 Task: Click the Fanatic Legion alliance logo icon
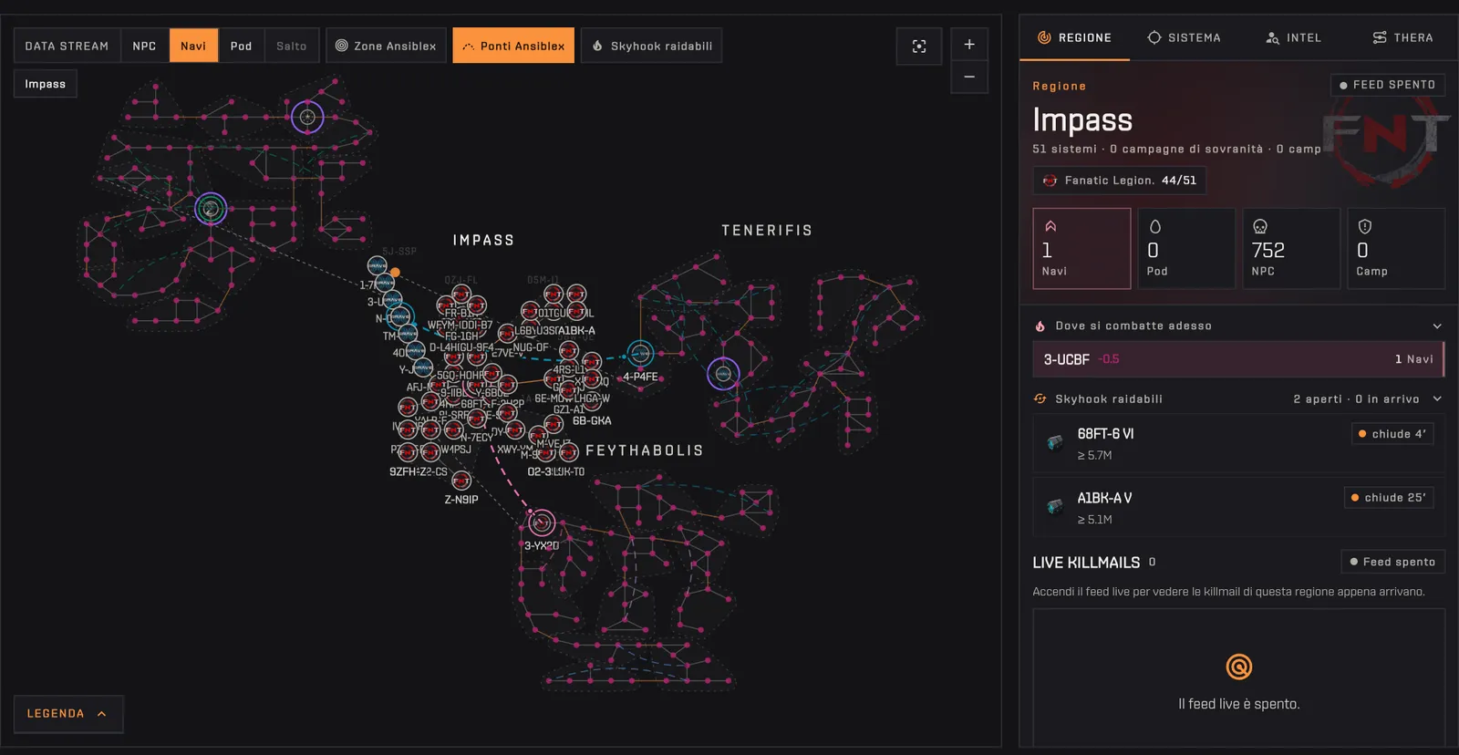[1050, 181]
